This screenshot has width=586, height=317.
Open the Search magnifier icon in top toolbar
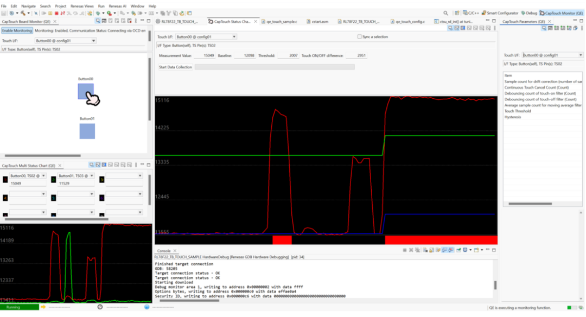coord(446,13)
